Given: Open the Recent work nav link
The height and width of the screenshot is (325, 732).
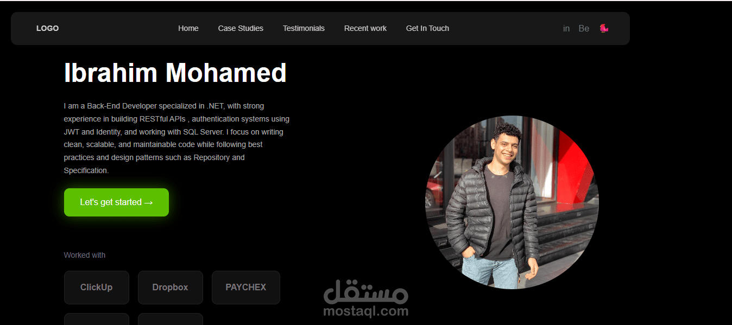Looking at the screenshot, I should click(365, 28).
